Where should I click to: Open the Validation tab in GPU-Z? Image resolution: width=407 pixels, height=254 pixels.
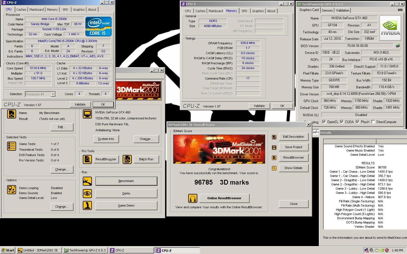tap(343, 10)
